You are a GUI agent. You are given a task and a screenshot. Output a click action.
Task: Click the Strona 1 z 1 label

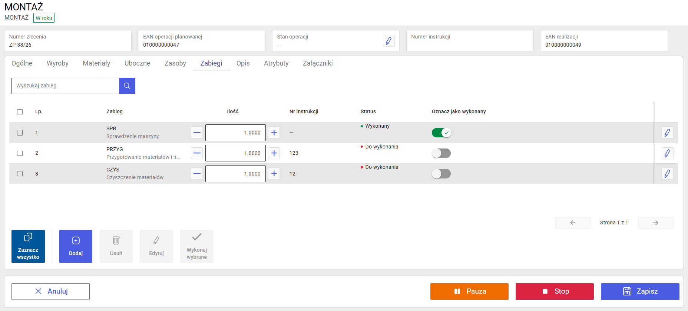[614, 223]
